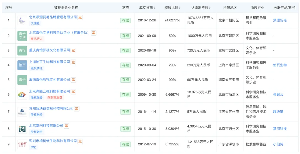This screenshot has width=300, height=154.
Task: Open related product link 怡页生物
Action: pos(280,65)
